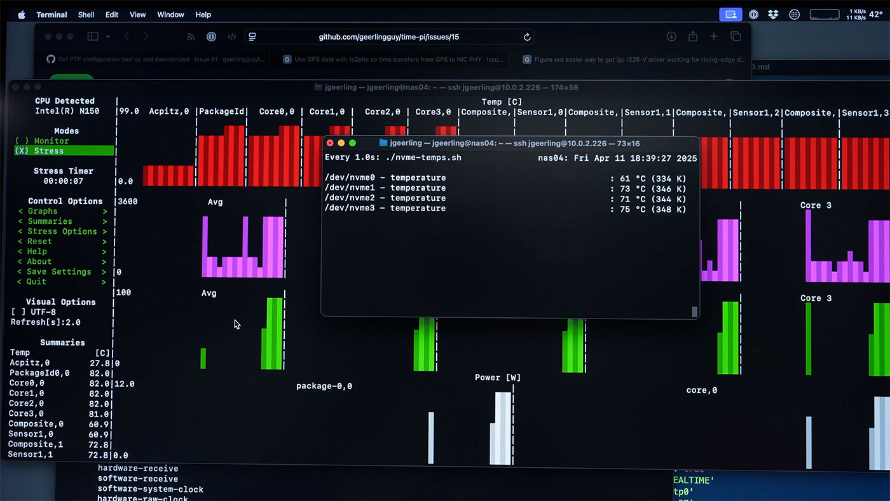Image resolution: width=890 pixels, height=501 pixels.
Task: Reload the Safari page
Action: 527,37
